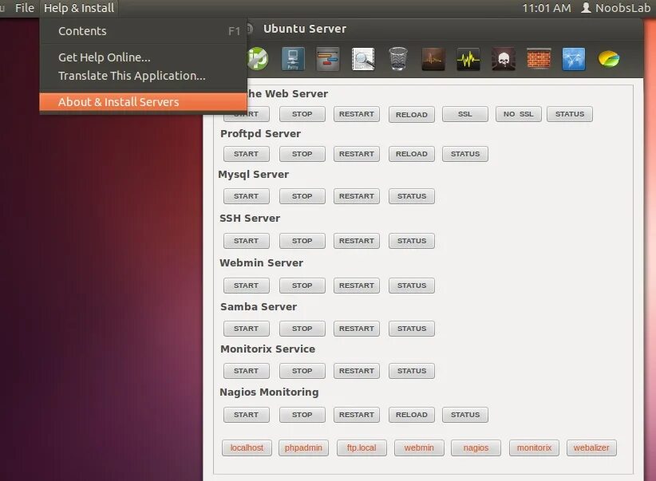The image size is (656, 481).
Task: Click the Gantt-style task bars toolbar icon
Action: (327, 58)
